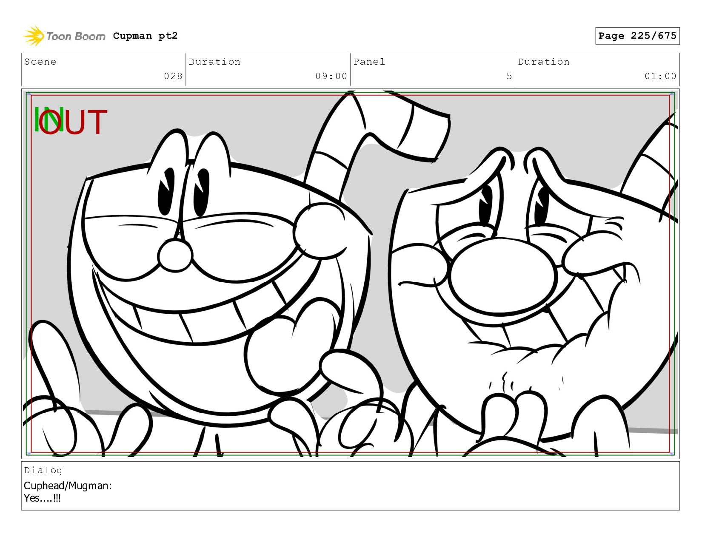Select the project title "Cupman pt2"

[145, 36]
